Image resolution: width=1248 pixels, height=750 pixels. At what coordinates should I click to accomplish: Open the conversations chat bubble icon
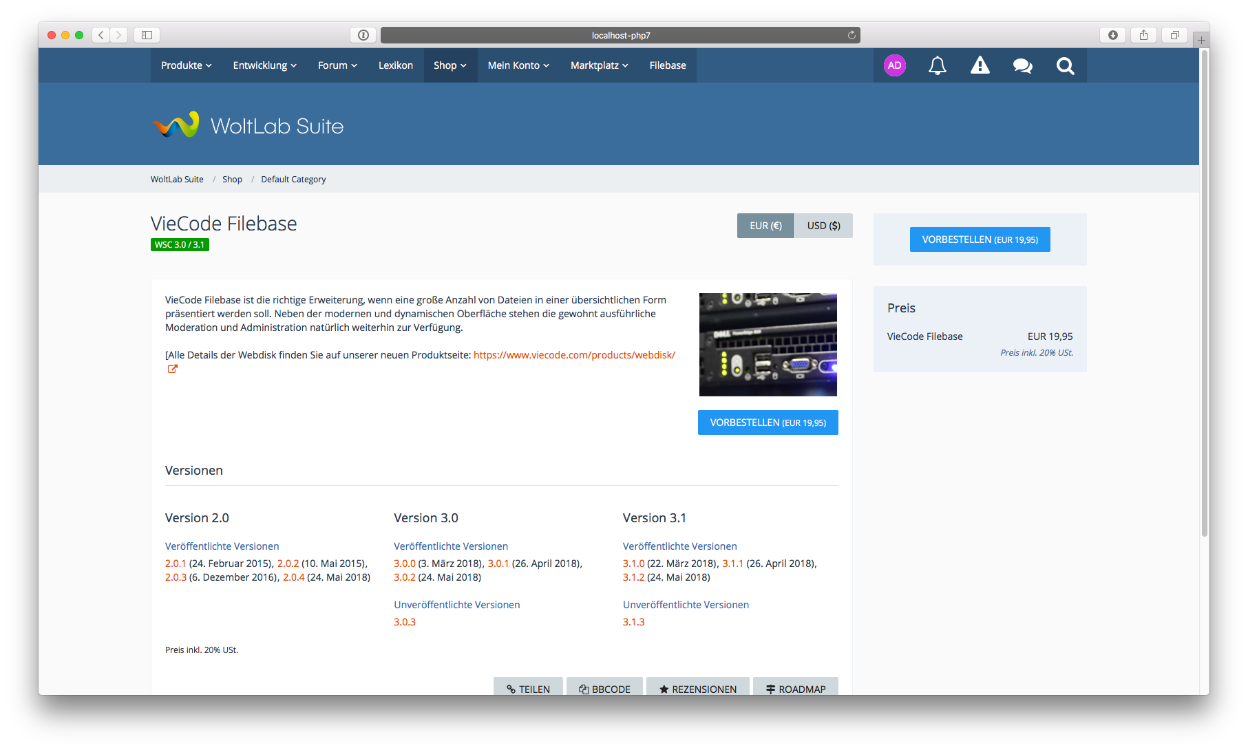click(x=1022, y=65)
